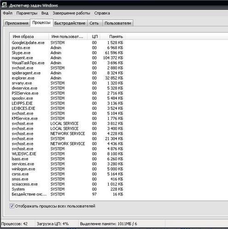
Task: Open the Справка menu
Action: pos(102,13)
